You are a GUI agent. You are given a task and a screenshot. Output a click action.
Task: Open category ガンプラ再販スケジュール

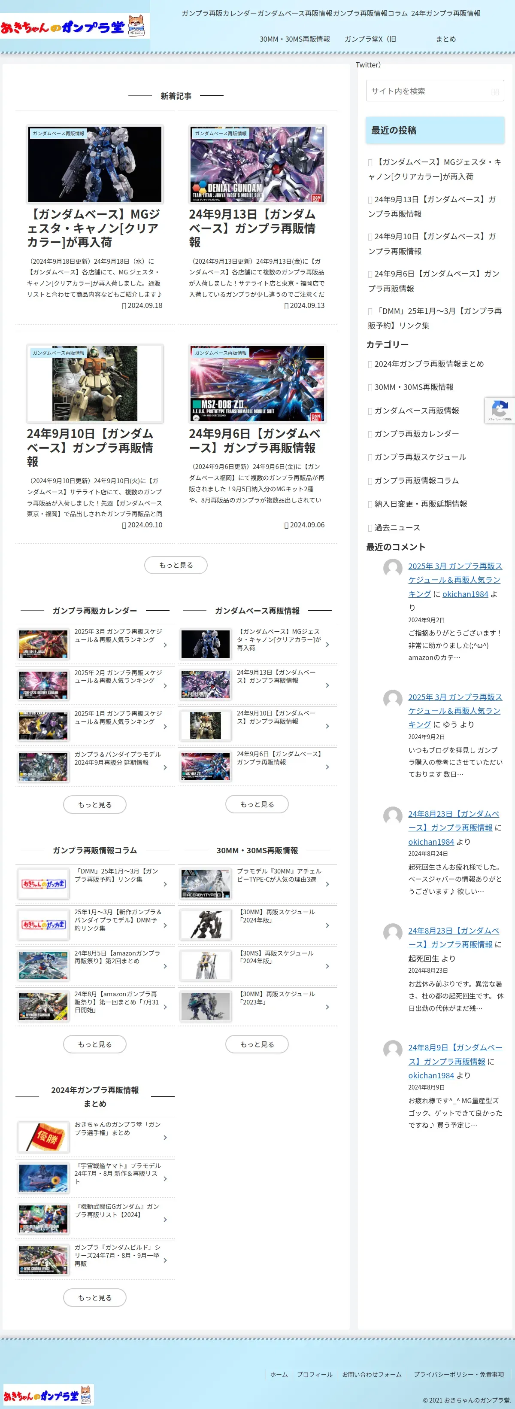tap(420, 457)
